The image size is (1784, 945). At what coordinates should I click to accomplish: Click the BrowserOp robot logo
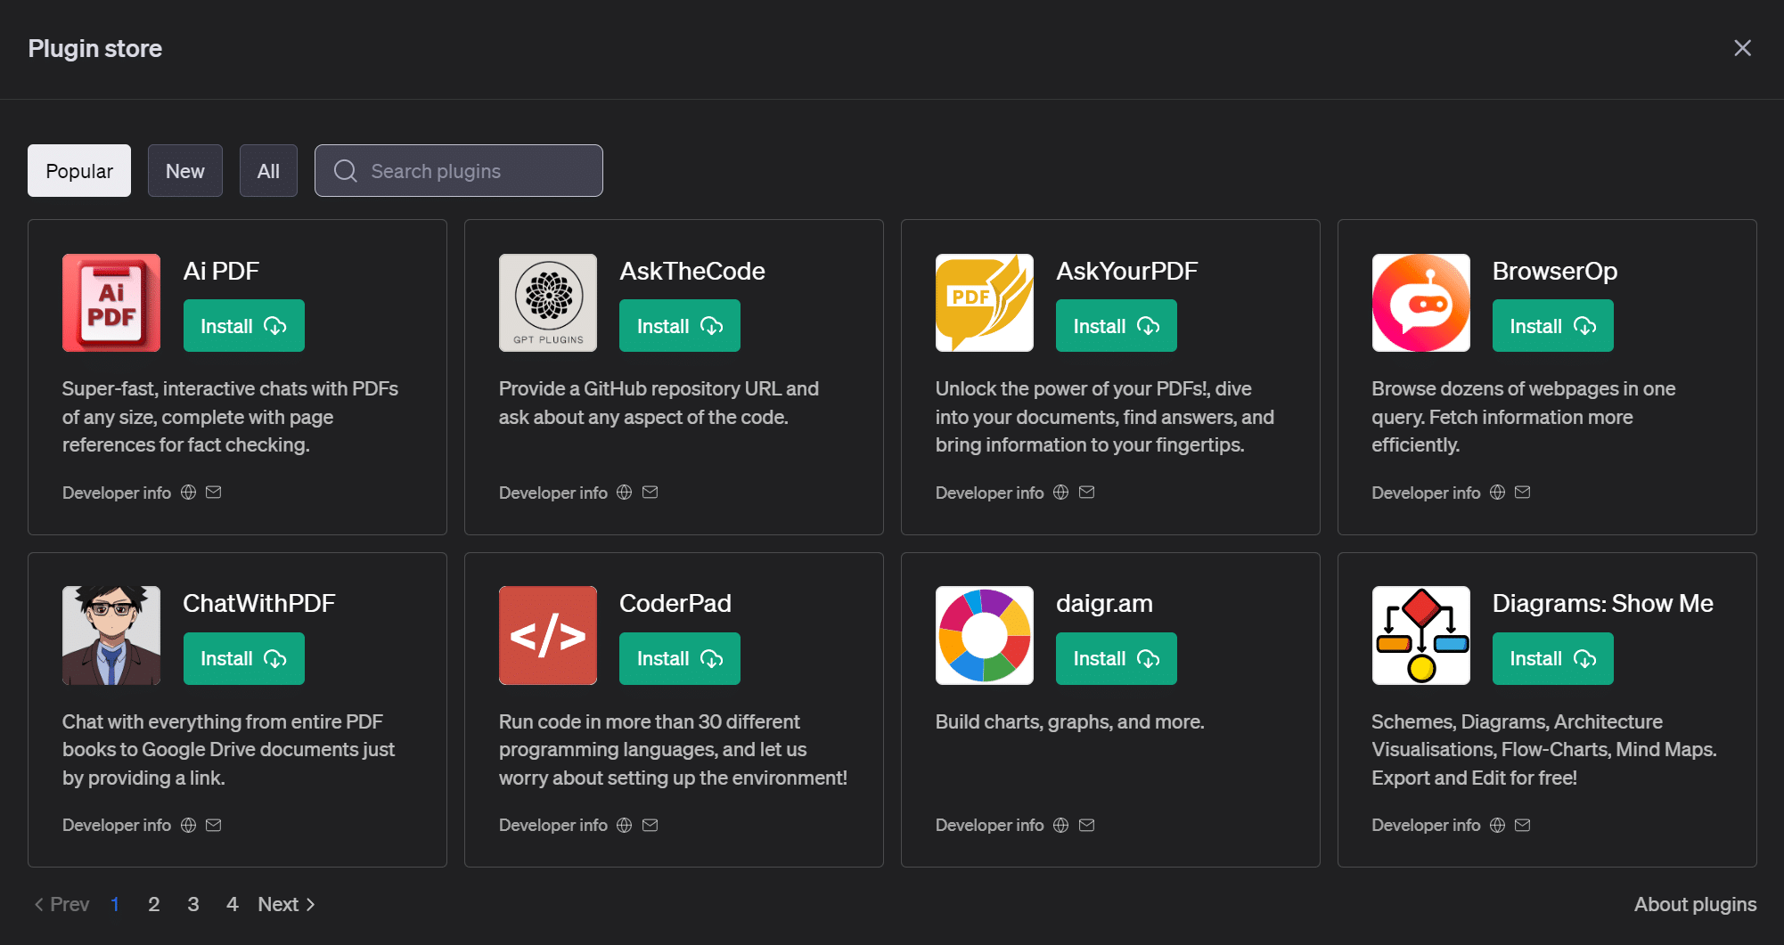[x=1420, y=303]
